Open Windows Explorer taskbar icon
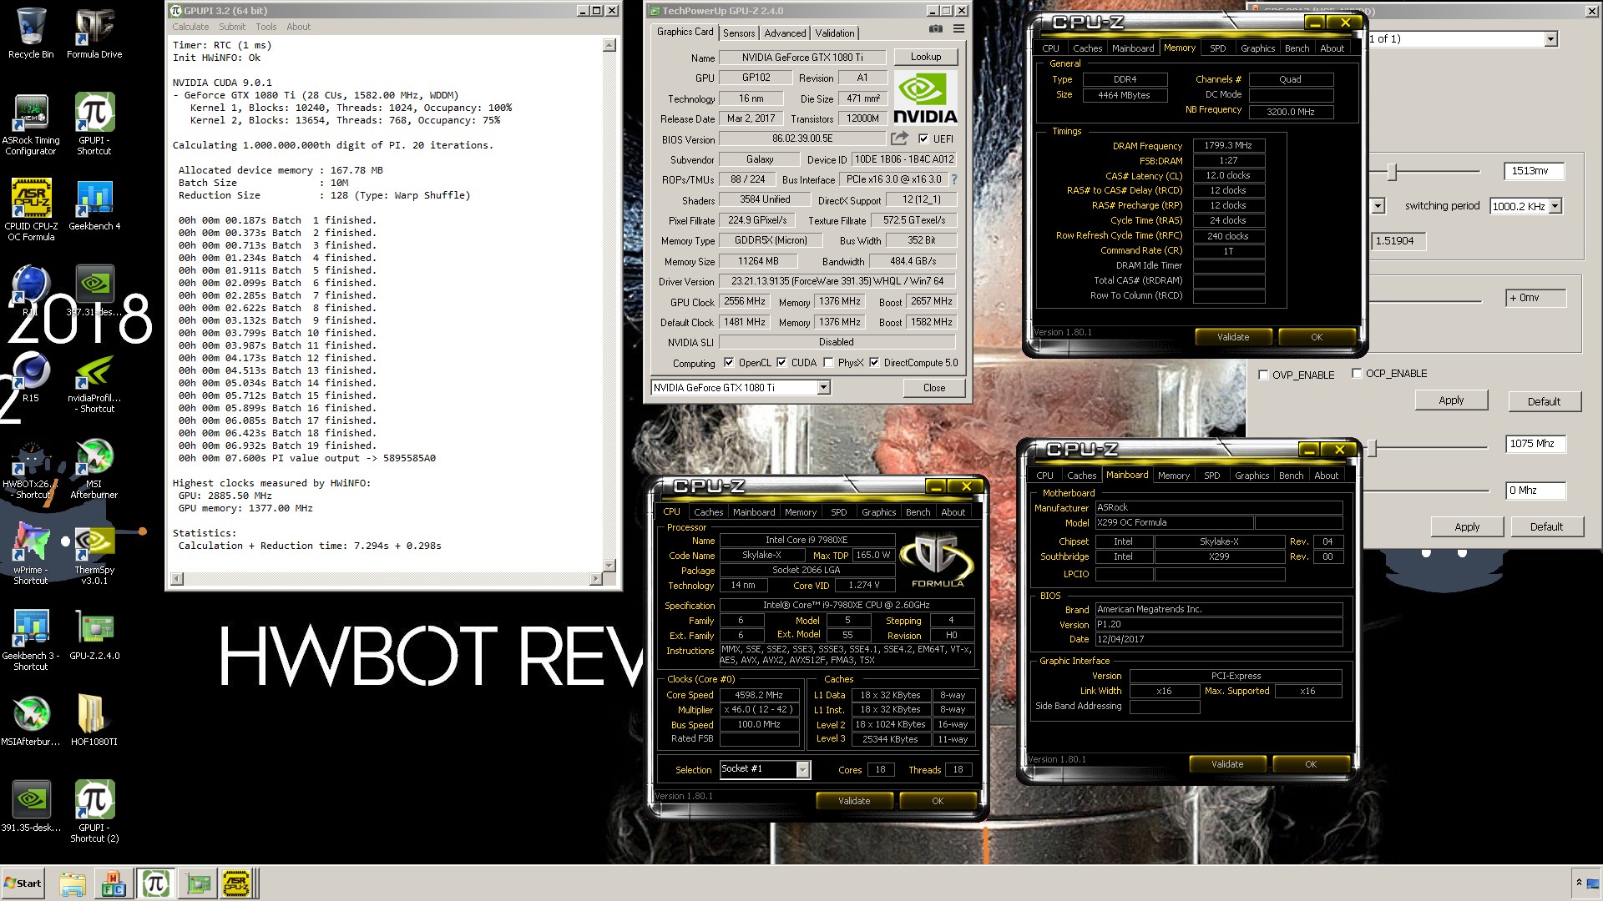This screenshot has width=1603, height=901. click(x=73, y=883)
